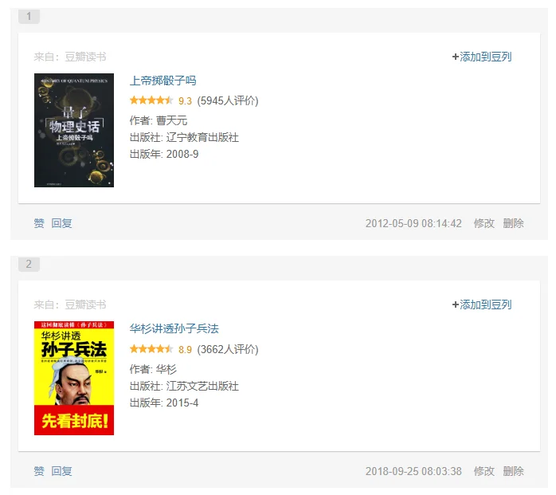Image resolution: width=556 pixels, height=495 pixels.
Task: Click the 5945人评价 rating count
Action: pos(228,100)
